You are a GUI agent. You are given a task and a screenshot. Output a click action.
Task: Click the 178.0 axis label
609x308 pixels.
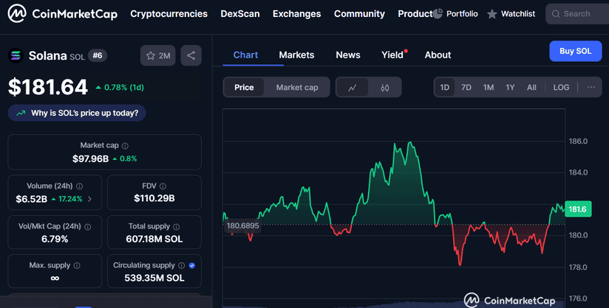click(578, 267)
